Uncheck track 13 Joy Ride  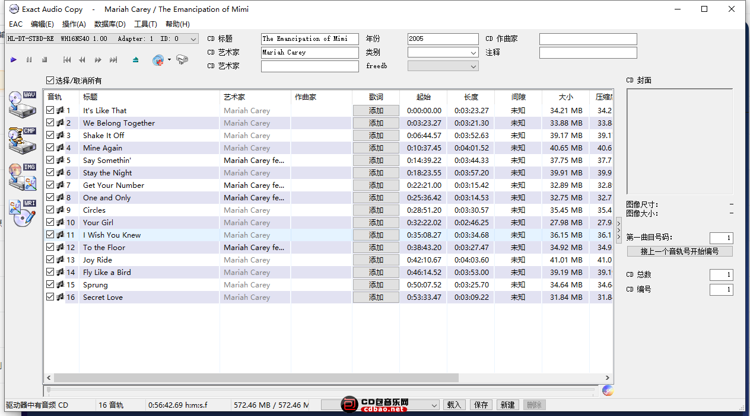pos(50,260)
